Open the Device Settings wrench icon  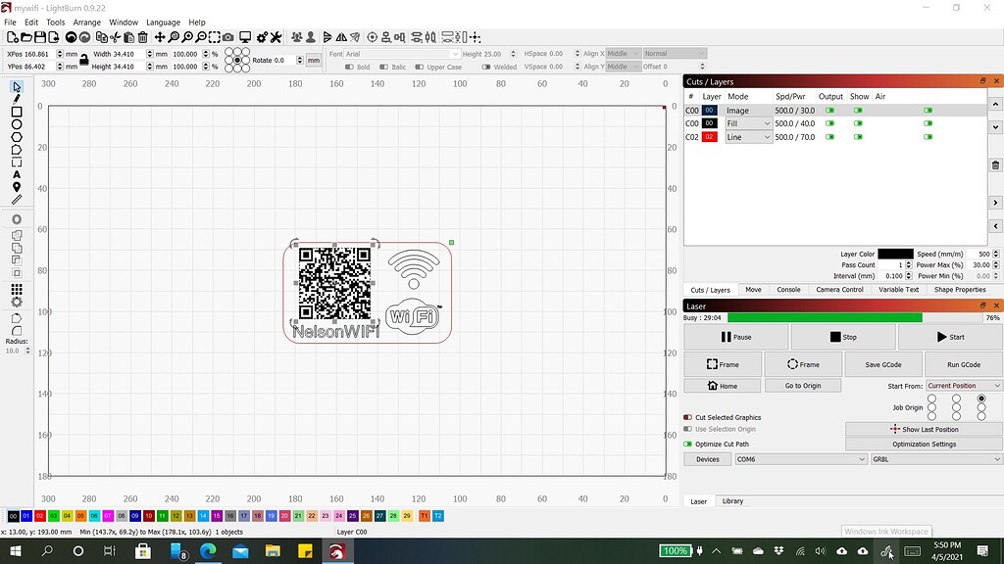pos(275,37)
